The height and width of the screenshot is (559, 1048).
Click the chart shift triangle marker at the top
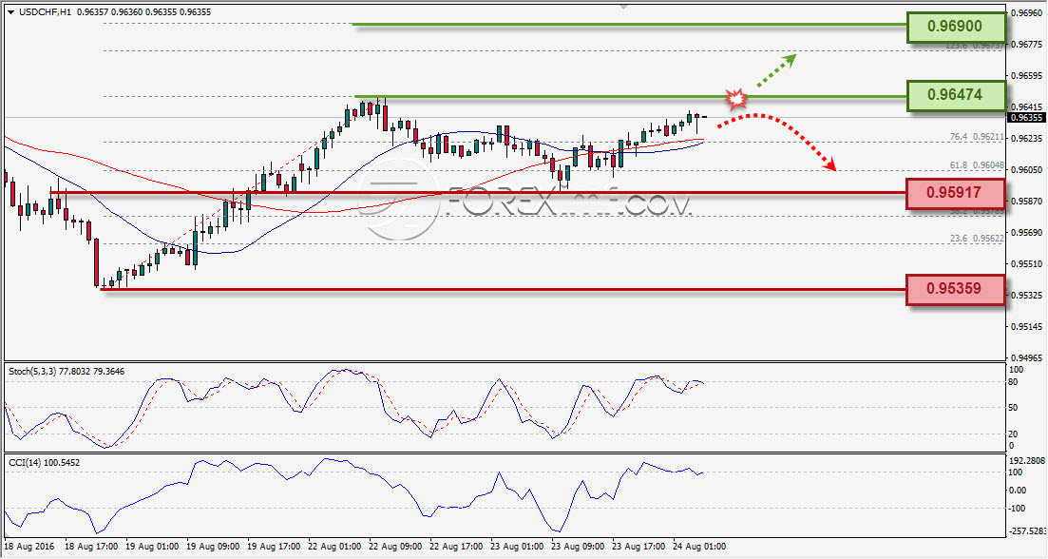[623, 7]
